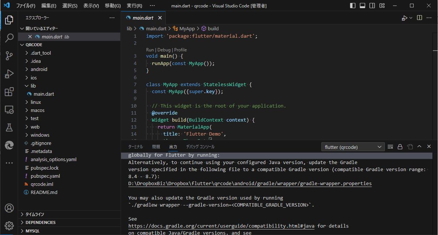Maximize the panel size with chevron
The width and height of the screenshot is (438, 235).
tap(419, 146)
